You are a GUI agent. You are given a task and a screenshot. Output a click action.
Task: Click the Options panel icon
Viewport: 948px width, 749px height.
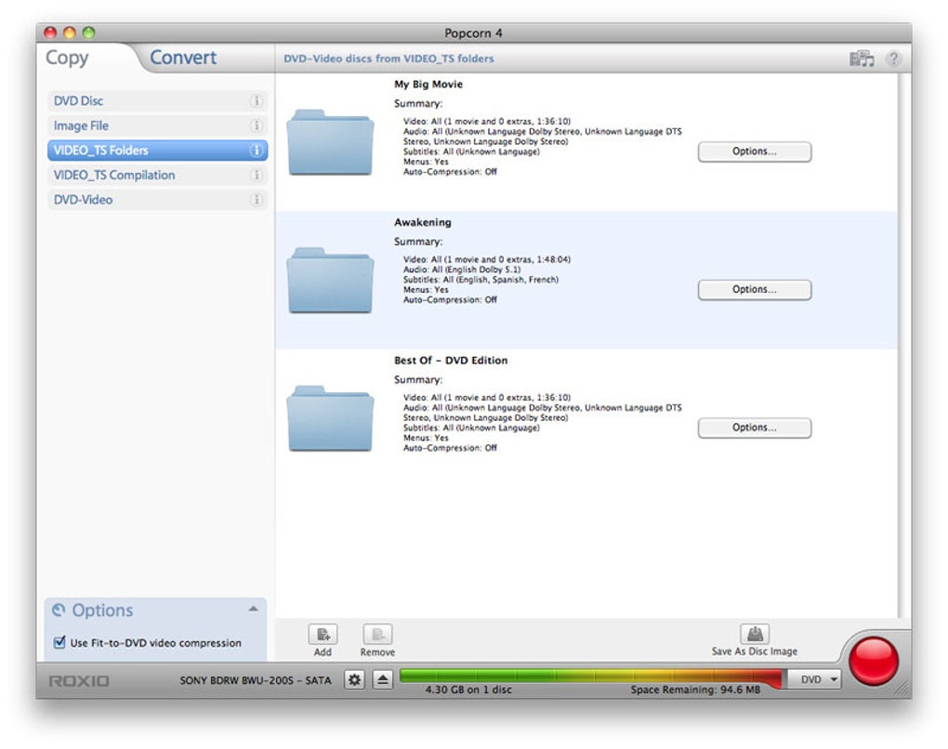point(58,610)
